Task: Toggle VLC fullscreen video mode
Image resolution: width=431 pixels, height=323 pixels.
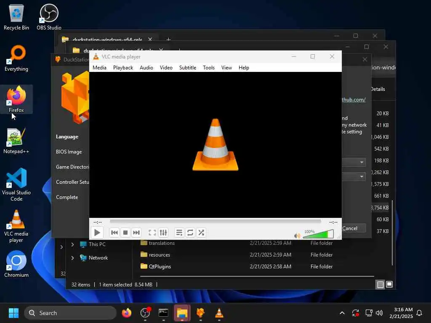Action: click(152, 233)
